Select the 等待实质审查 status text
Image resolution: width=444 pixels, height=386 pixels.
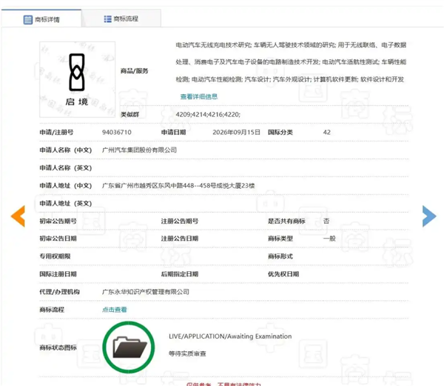tap(187, 353)
